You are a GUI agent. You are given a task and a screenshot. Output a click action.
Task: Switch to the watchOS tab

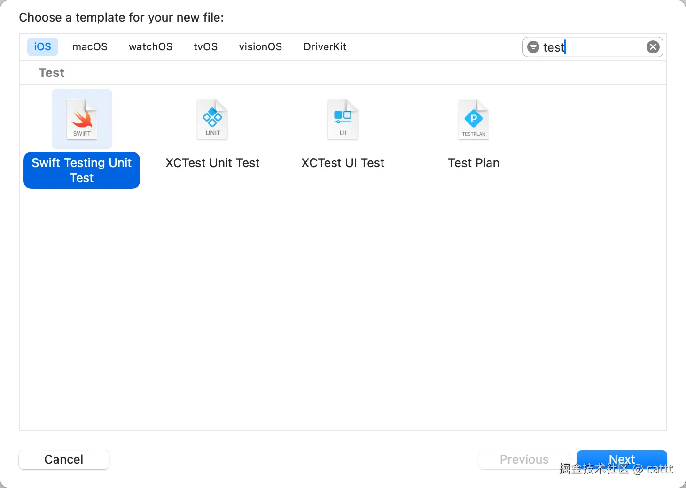coord(150,46)
